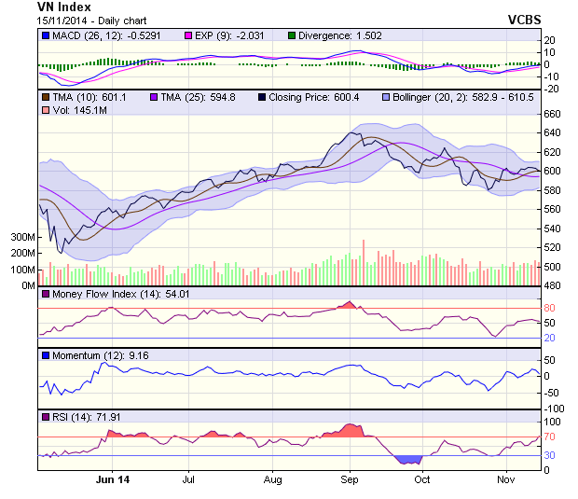Click the Jun 14 date axis label
578x499 pixels.
(112, 480)
